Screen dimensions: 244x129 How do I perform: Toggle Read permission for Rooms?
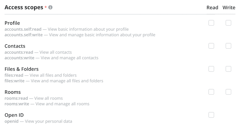click(x=211, y=92)
